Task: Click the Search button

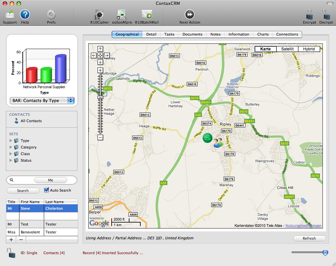Action: pyautogui.click(x=23, y=191)
